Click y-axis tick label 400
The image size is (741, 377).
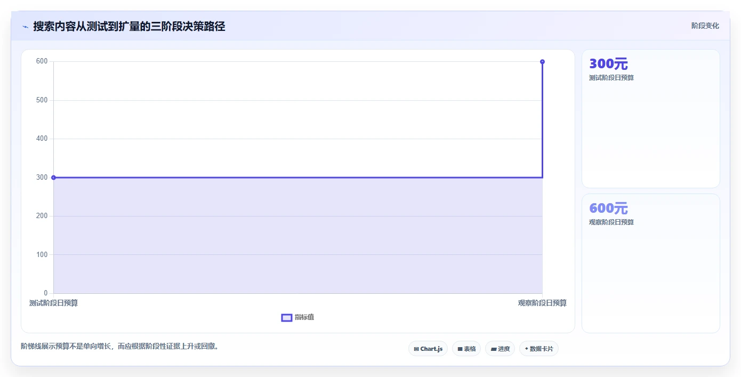(42, 139)
